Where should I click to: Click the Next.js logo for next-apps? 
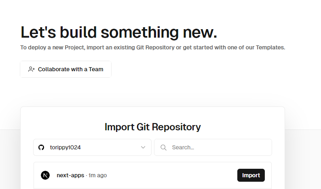[45, 175]
